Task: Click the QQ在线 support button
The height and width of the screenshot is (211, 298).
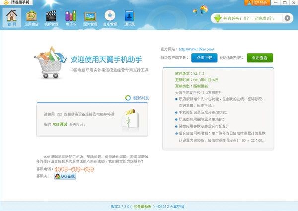Action: click(65, 176)
